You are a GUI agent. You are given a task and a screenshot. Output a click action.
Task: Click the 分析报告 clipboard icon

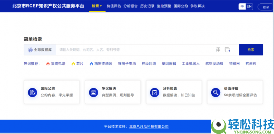155,93
